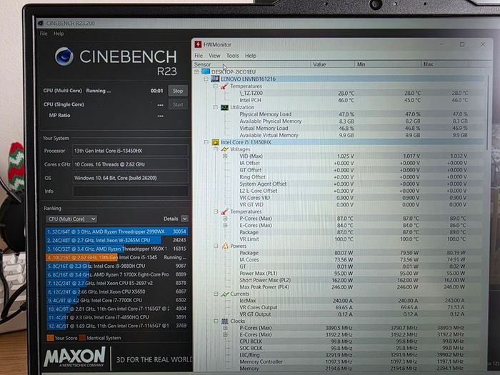The width and height of the screenshot is (500, 375).
Task: Click the Info input field in Cinebench
Action: (131, 191)
